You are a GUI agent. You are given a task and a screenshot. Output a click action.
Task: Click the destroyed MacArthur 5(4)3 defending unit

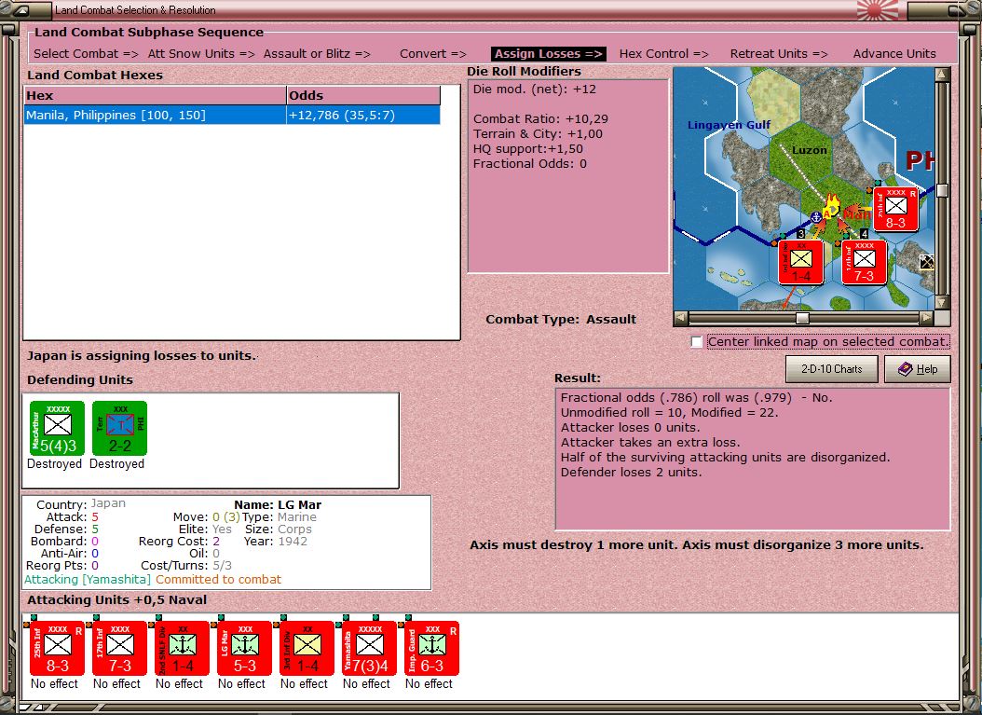57,428
